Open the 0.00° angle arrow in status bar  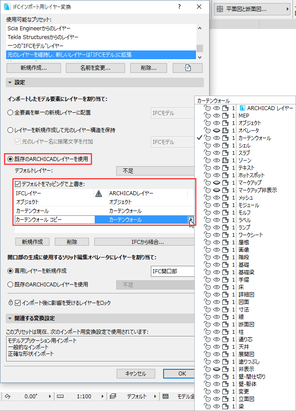(50, 397)
